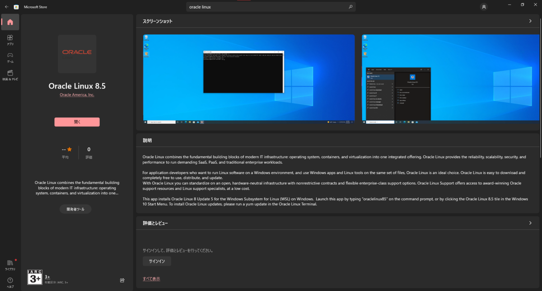Viewport: 542px width, 291px height.
Task: Click the IARC 3+ rating badge
Action: click(x=35, y=277)
